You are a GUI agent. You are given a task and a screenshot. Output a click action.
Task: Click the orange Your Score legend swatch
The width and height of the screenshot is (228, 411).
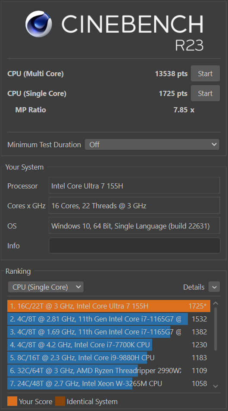[12, 402]
